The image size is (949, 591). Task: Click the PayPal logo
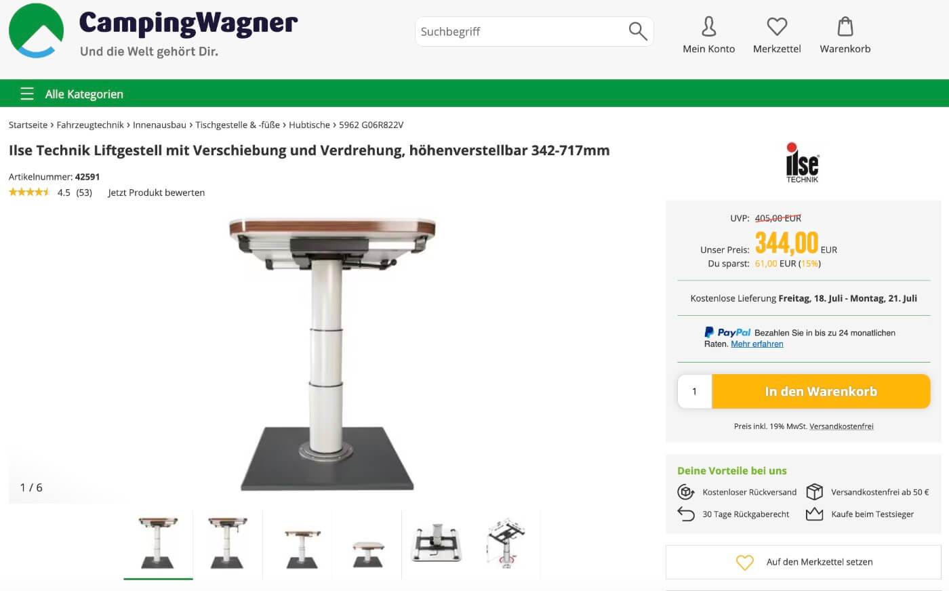727,332
